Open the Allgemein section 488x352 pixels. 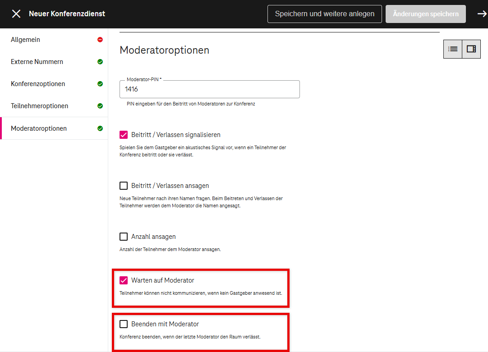pyautogui.click(x=26, y=40)
